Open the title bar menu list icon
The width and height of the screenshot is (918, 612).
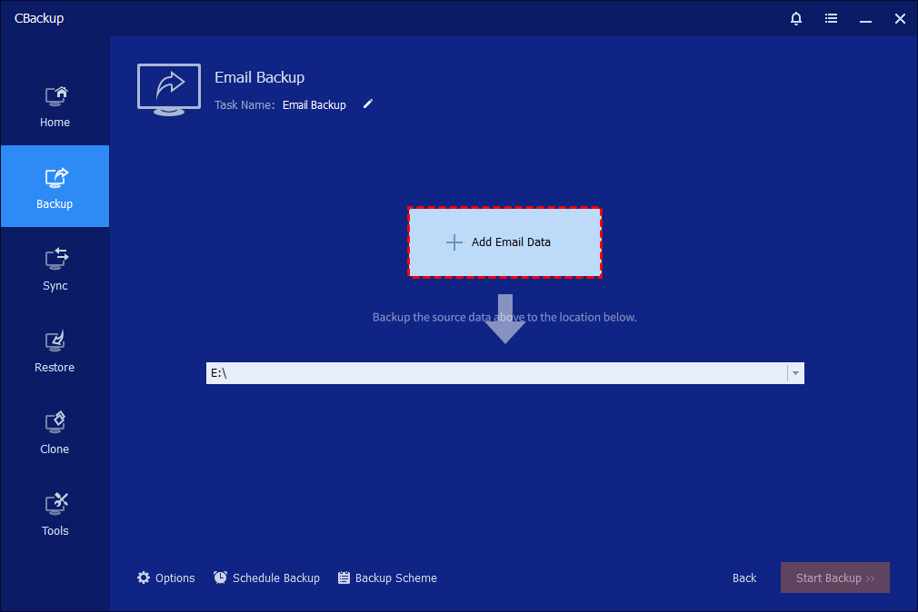click(x=831, y=18)
